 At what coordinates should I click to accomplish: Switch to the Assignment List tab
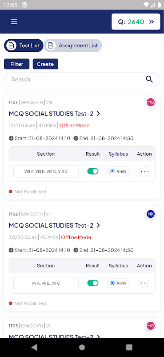pyautogui.click(x=73, y=46)
